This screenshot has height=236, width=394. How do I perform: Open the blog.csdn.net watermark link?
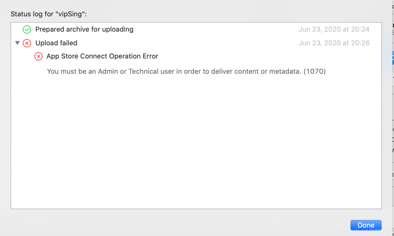point(360,231)
